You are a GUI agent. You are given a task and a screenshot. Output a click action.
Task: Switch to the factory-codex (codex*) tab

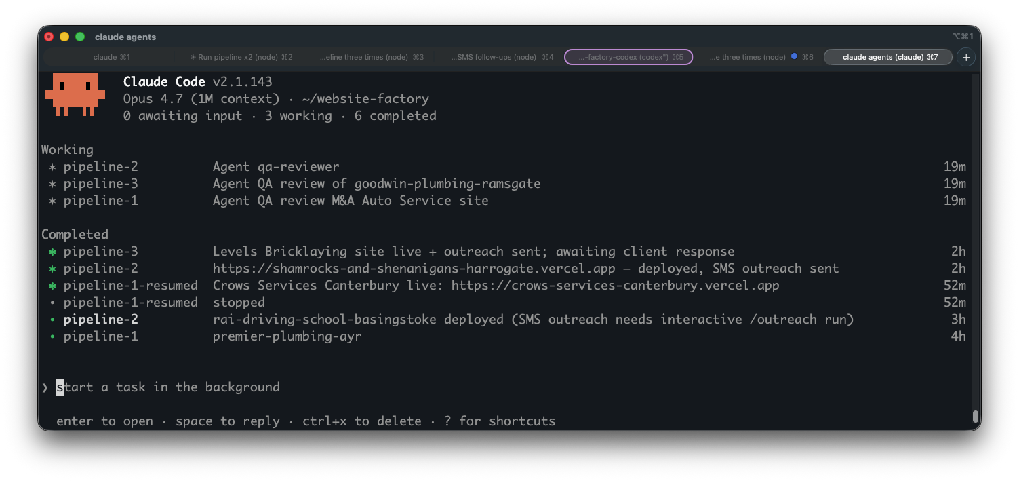(x=628, y=57)
